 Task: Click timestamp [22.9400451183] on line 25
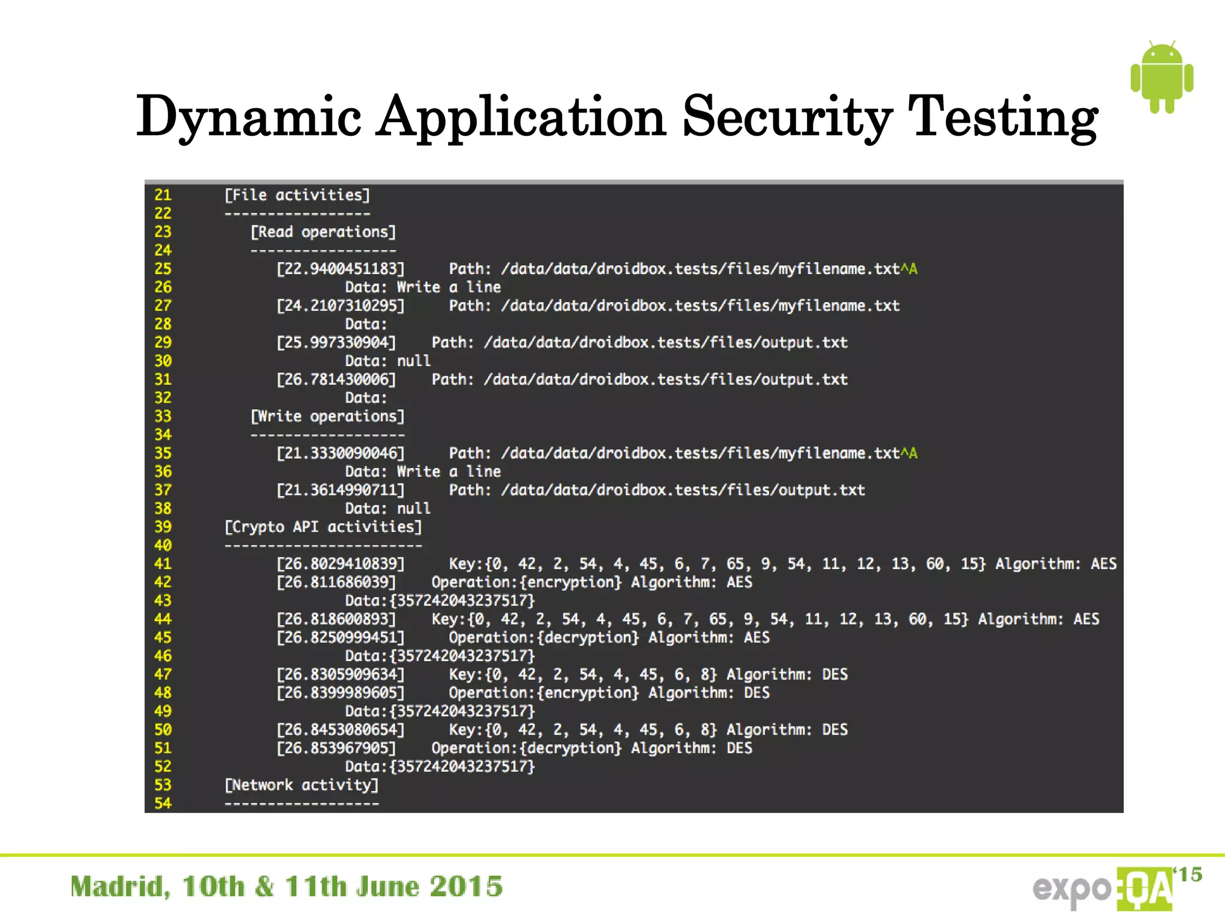(340, 269)
